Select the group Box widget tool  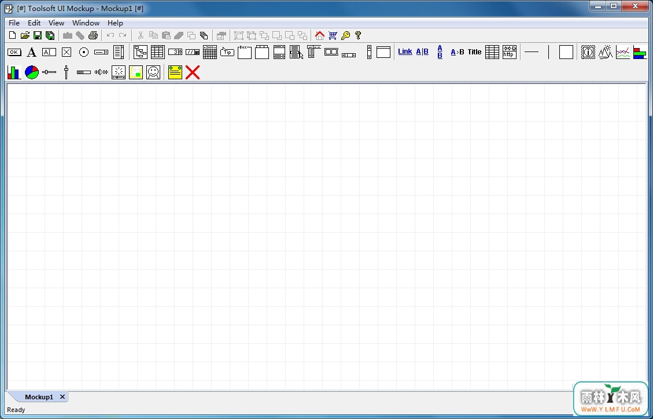(245, 52)
